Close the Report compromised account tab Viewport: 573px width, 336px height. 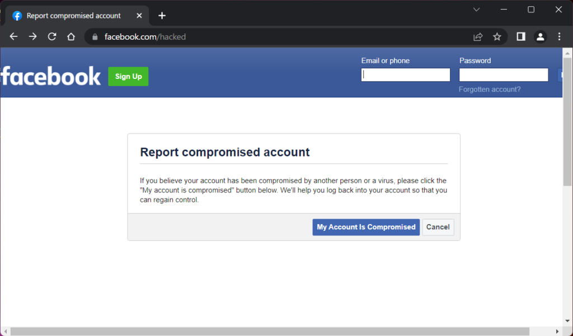[139, 16]
